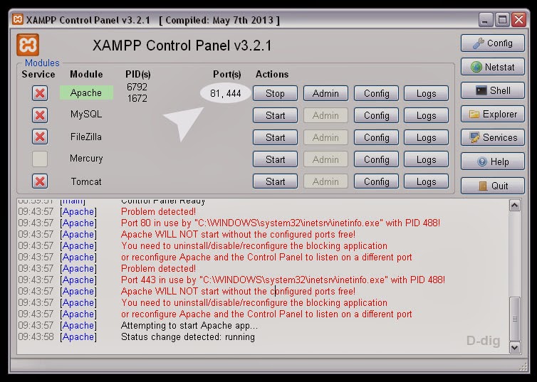This screenshot has width=537, height=382.
Task: Select the Tomcat module label
Action: pyautogui.click(x=86, y=181)
